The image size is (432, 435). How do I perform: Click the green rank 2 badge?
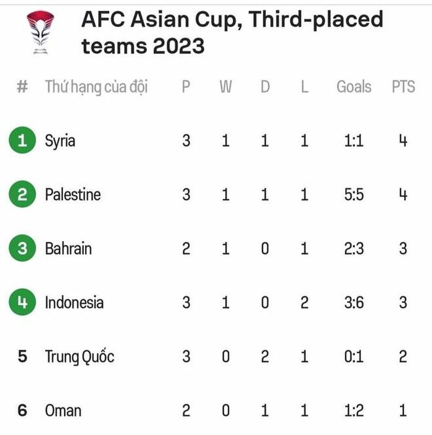pyautogui.click(x=22, y=194)
